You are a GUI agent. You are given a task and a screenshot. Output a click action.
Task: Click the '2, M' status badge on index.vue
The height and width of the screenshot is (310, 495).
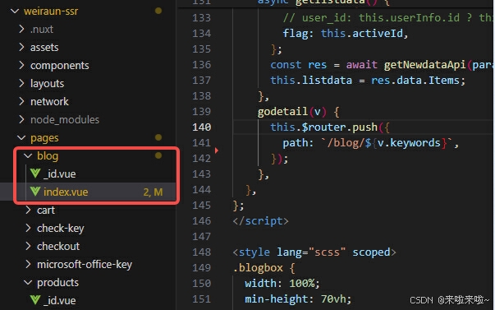153,192
